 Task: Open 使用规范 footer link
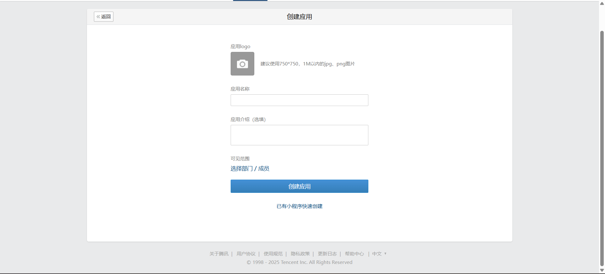click(273, 254)
